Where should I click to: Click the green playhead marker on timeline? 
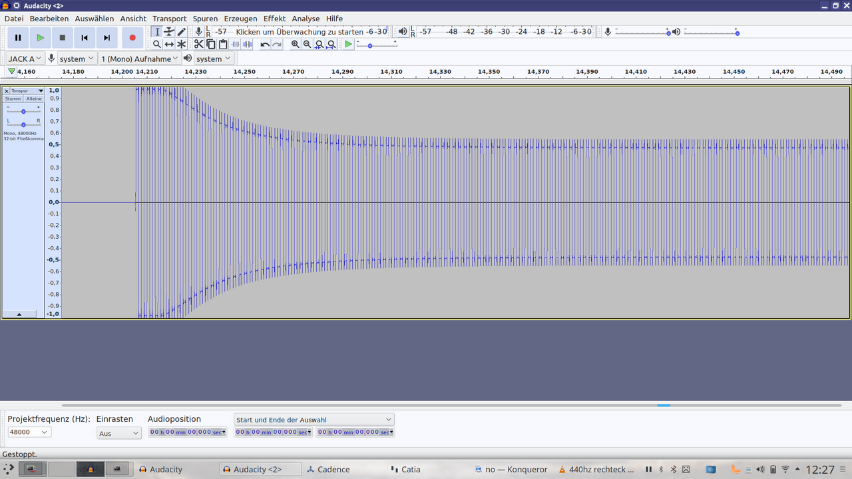[11, 71]
